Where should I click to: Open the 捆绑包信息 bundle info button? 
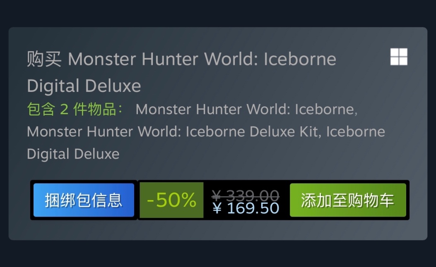coord(84,200)
